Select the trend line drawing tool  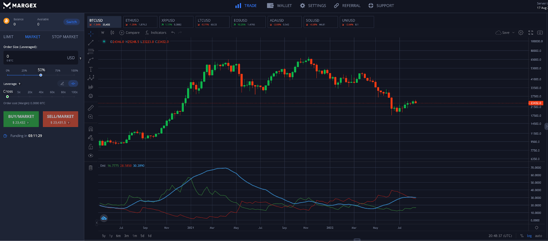[x=91, y=43]
